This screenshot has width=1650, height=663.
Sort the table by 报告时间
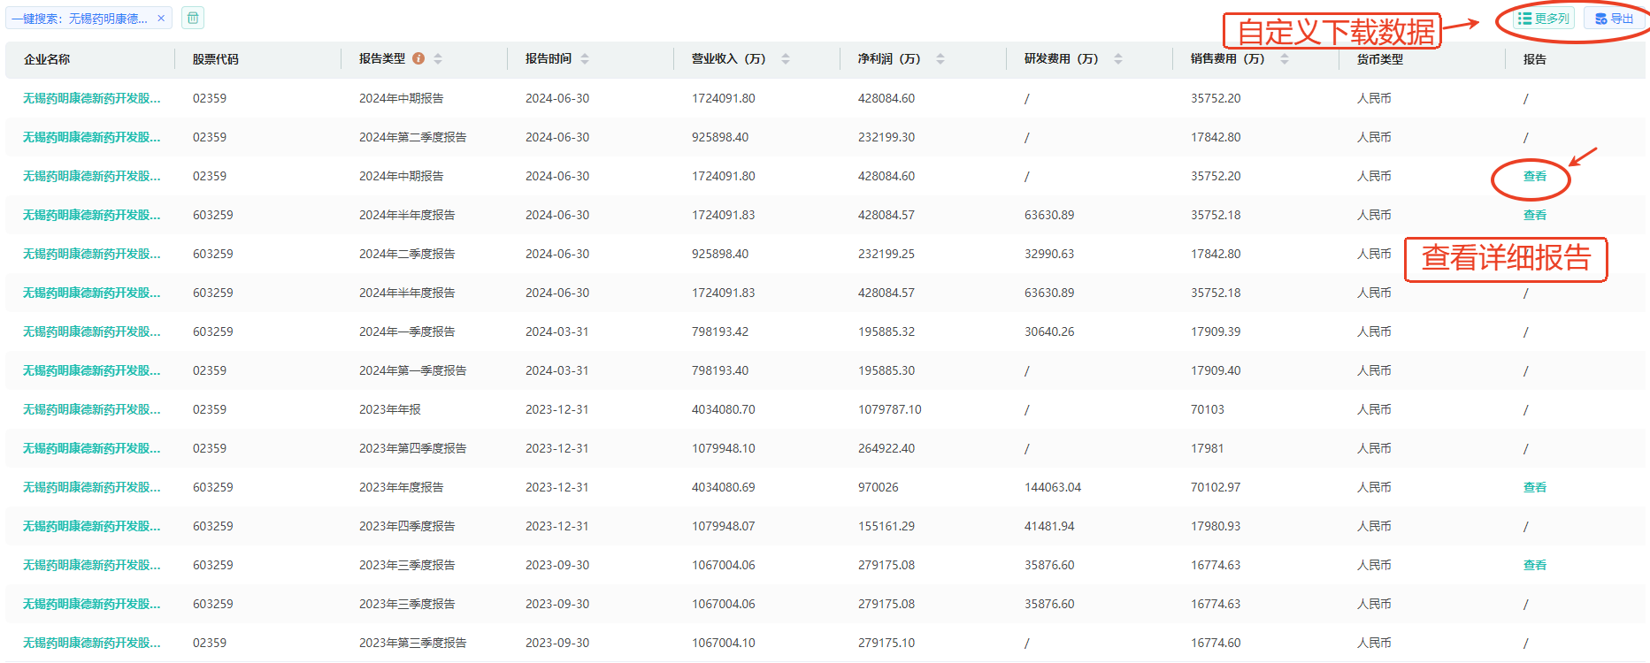[x=585, y=59]
